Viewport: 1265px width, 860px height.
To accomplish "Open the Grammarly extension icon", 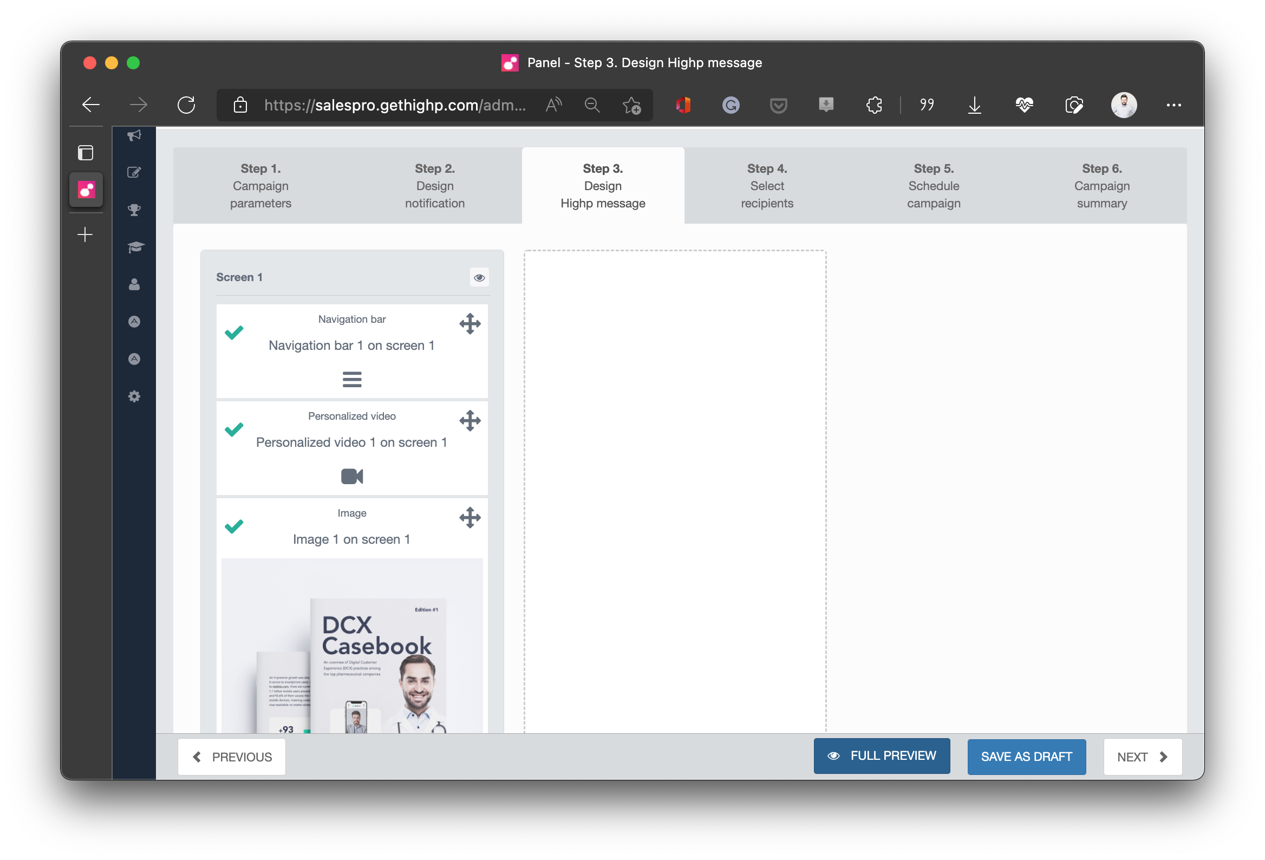I will pos(731,105).
